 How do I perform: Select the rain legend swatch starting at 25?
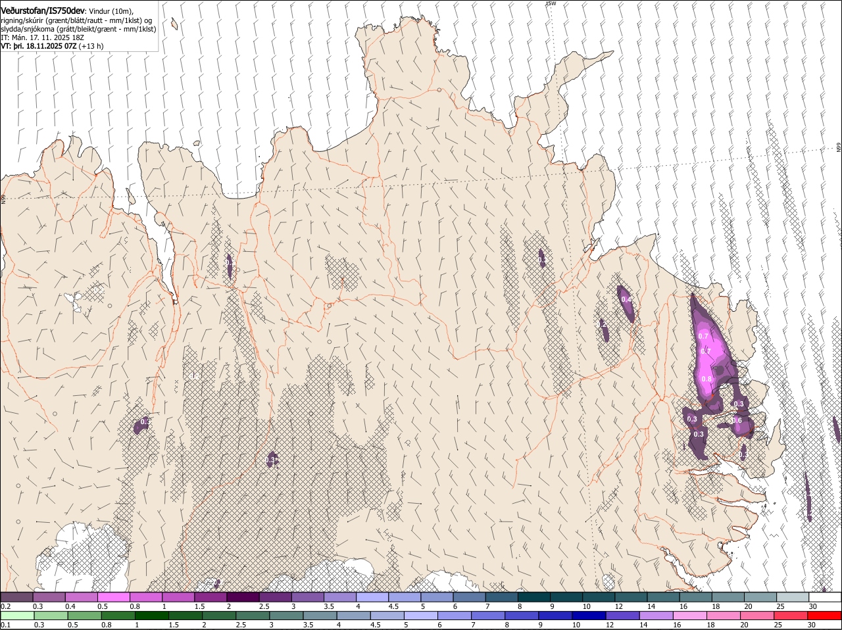(x=790, y=616)
